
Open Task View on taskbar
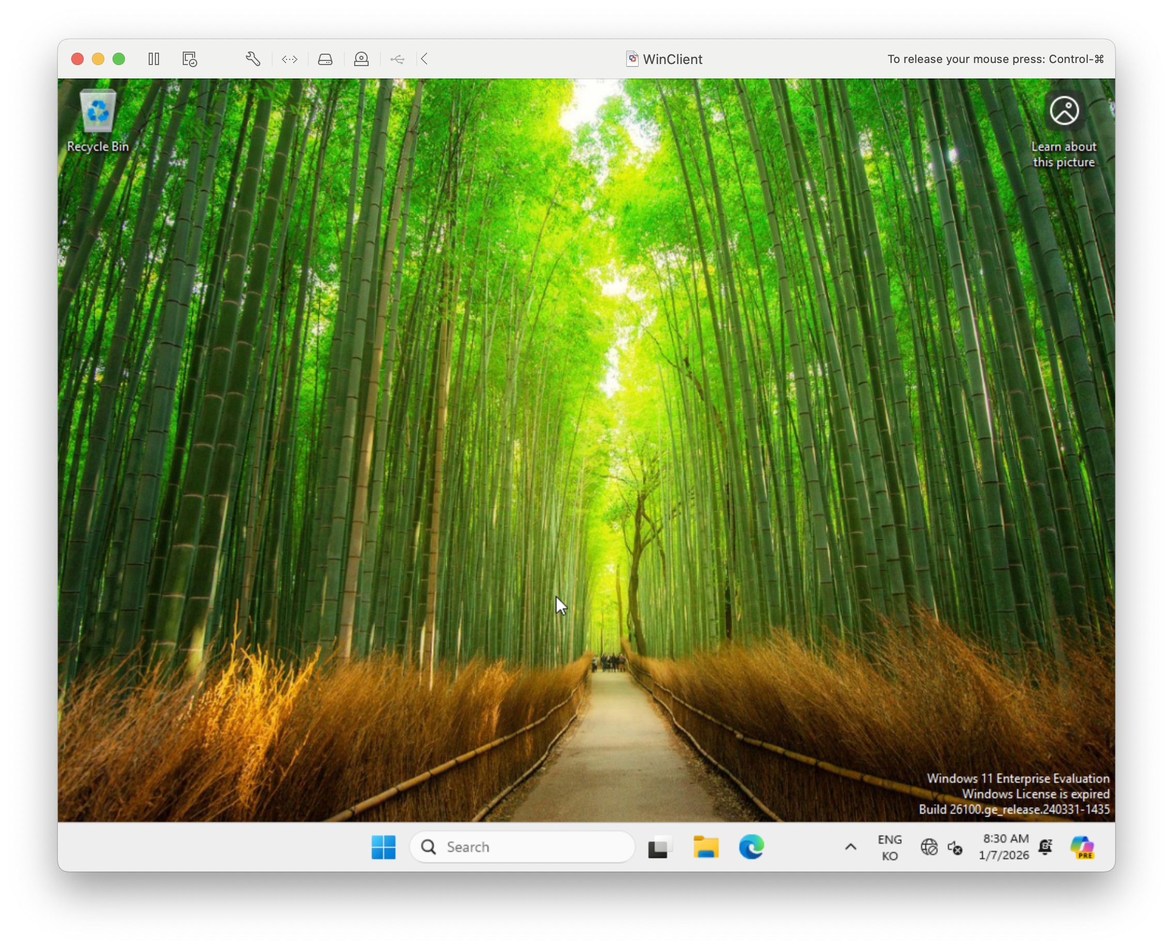point(659,847)
